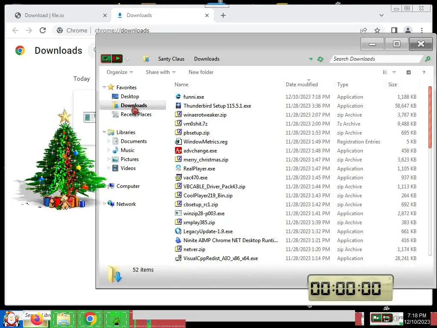437x328 pixels.
Task: Select Videos library
Action: click(128, 168)
